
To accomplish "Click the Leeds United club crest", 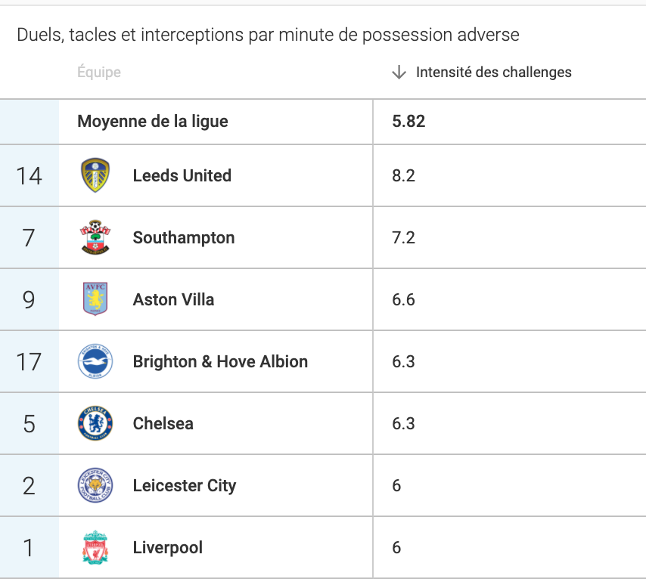I will 95,175.
